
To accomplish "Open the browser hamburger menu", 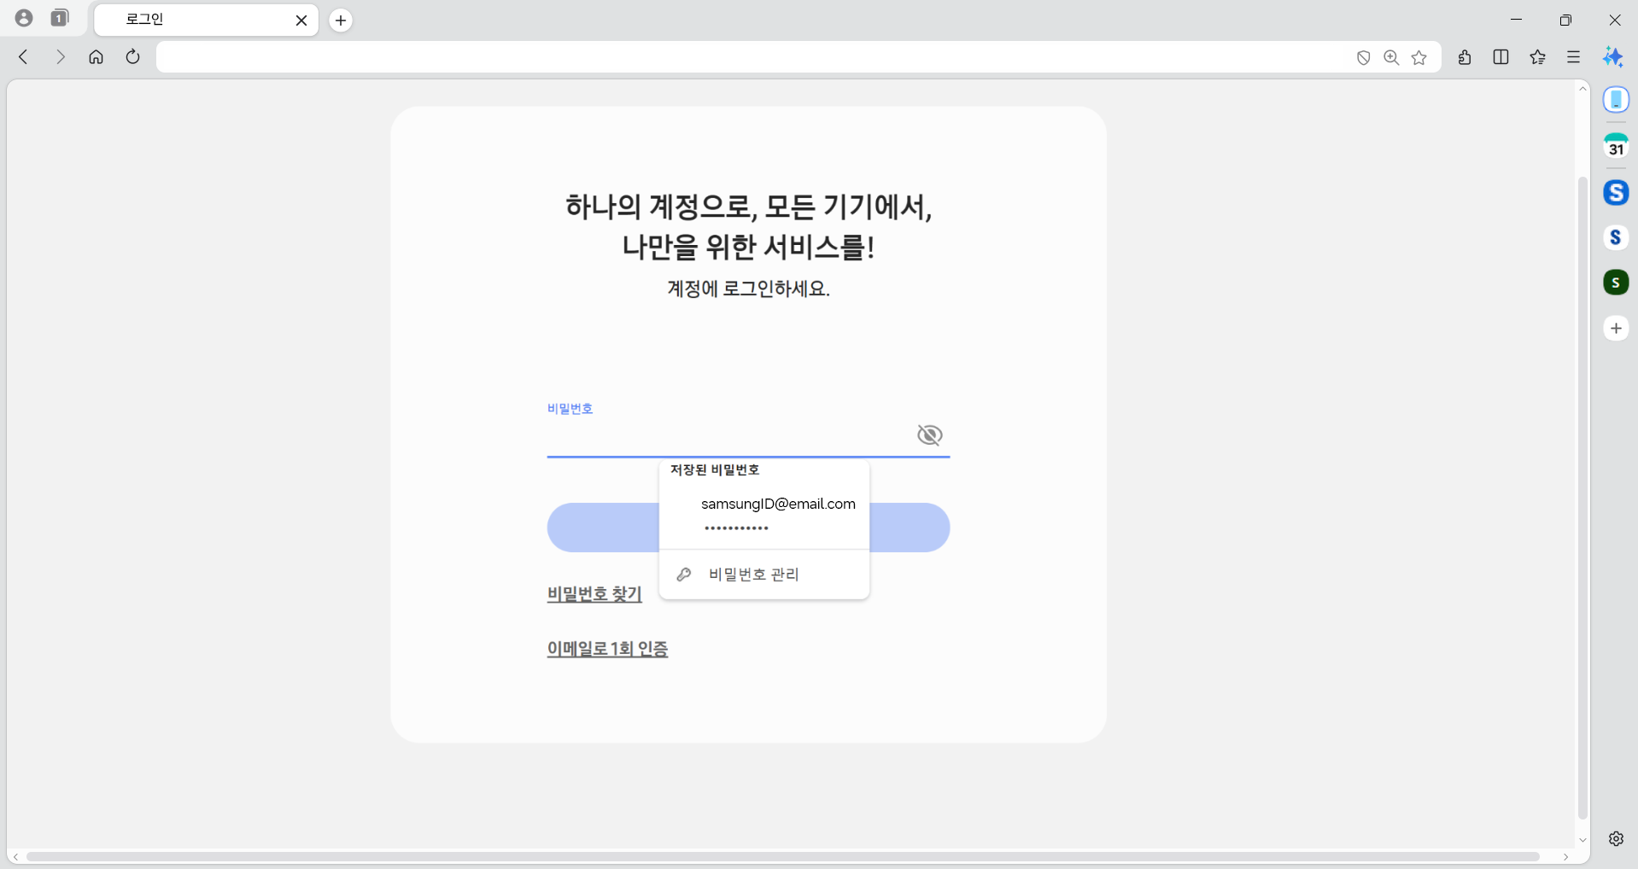I will (1573, 57).
